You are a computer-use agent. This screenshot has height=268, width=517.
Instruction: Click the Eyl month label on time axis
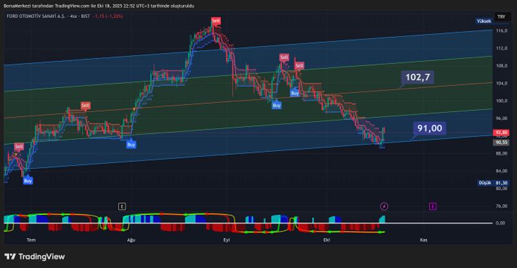(x=226, y=239)
